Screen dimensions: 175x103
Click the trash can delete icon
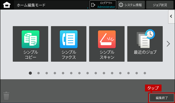[x=6, y=96]
